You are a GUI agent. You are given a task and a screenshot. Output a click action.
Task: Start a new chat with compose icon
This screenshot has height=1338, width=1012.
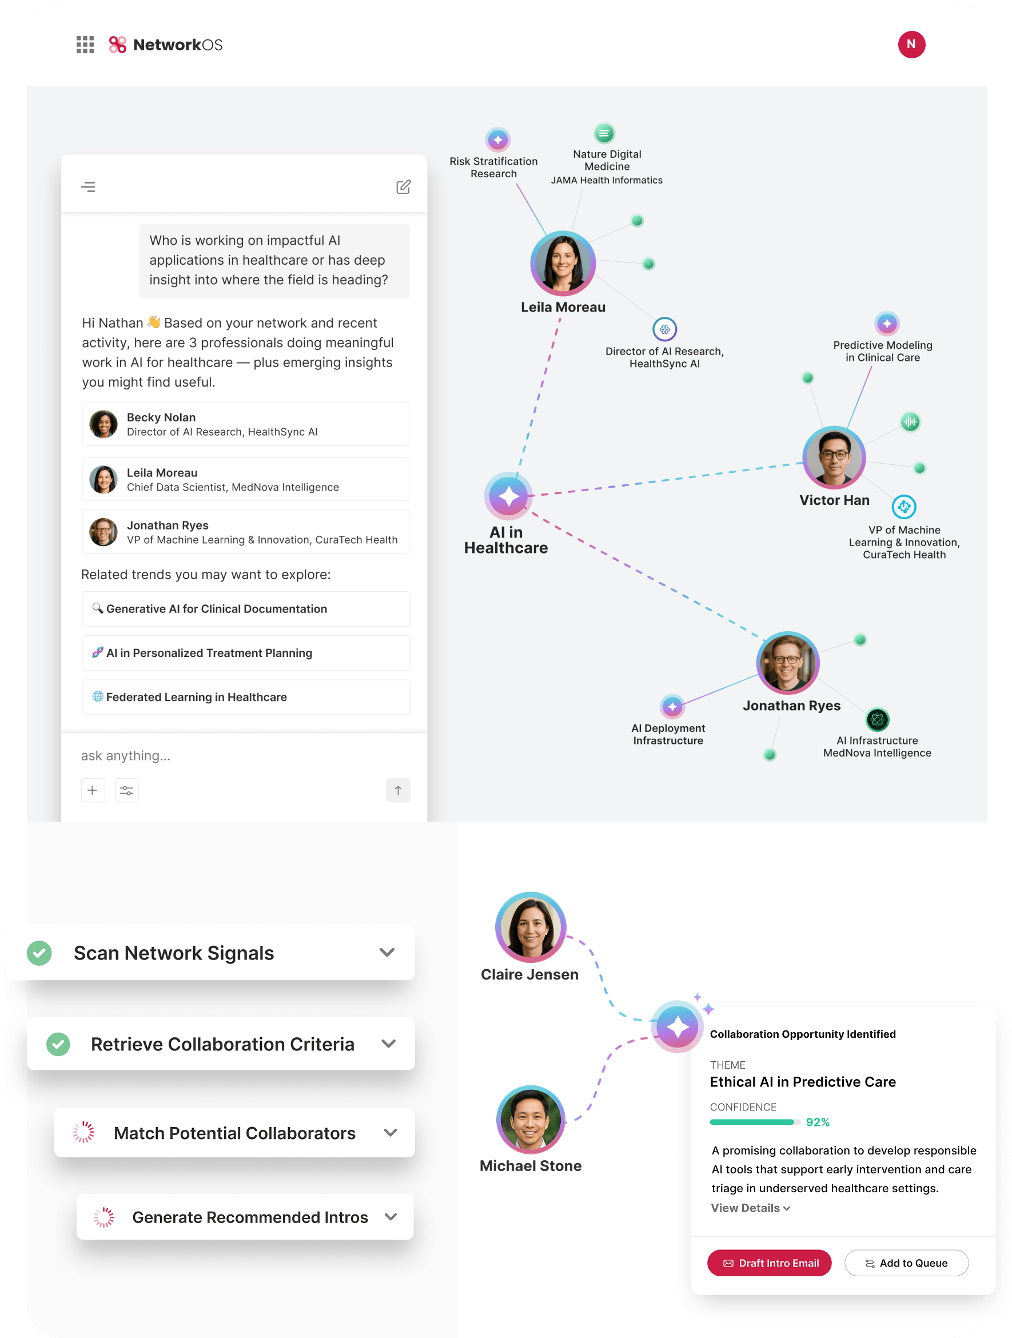point(403,187)
